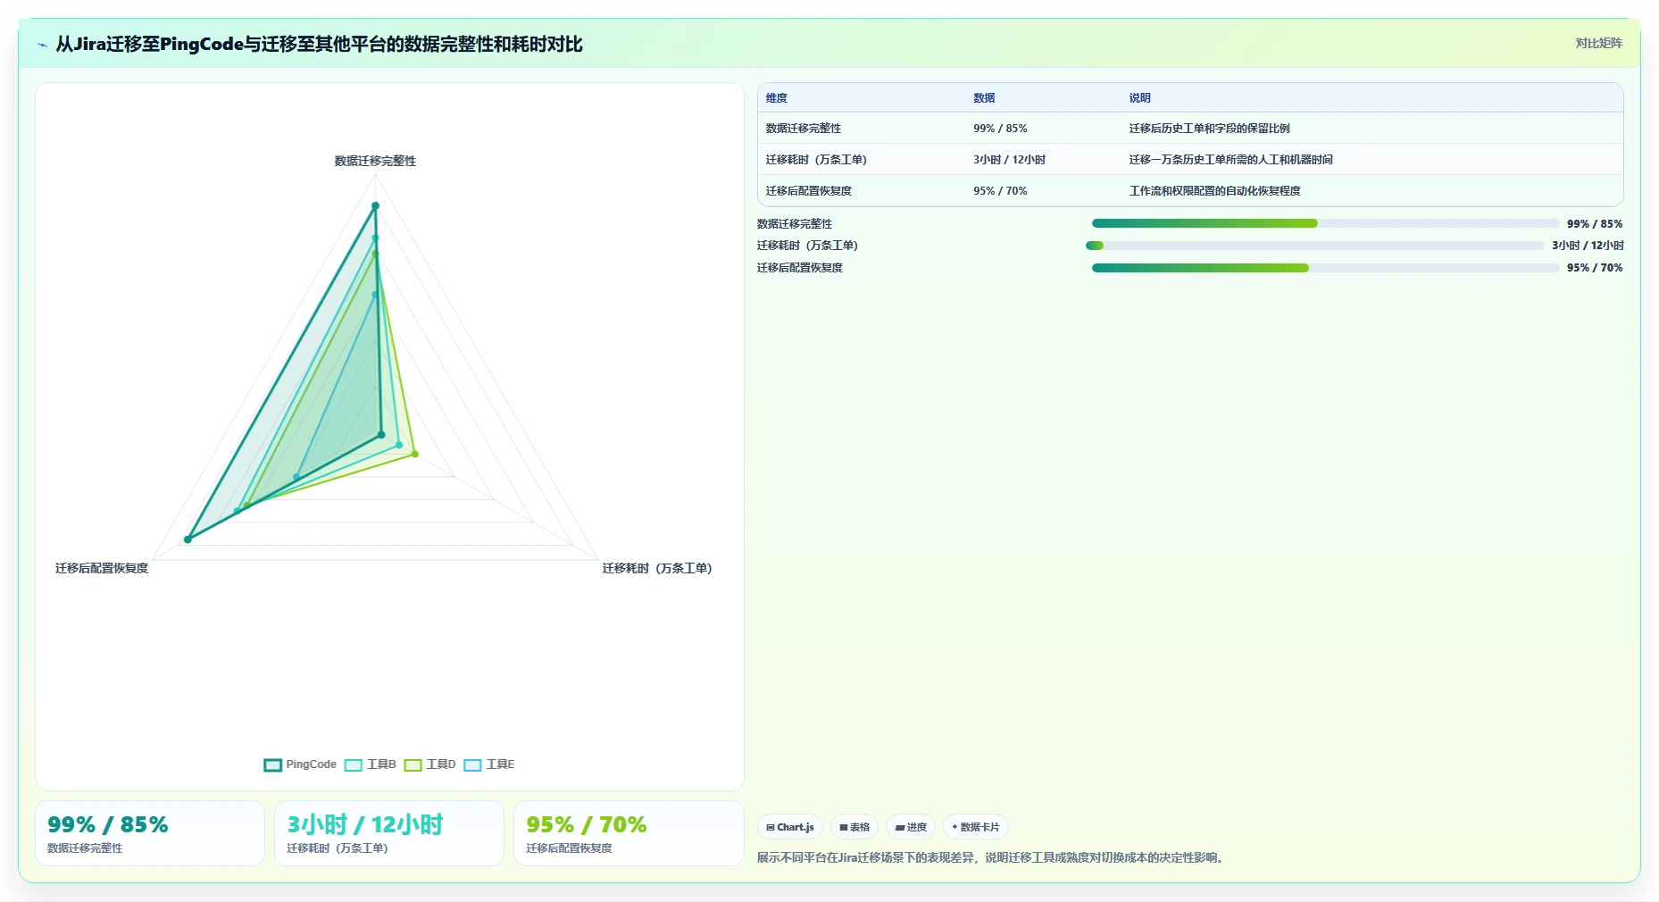Toggle the 工具E legend entry
Screen dimensions: 1659x902
point(489,764)
